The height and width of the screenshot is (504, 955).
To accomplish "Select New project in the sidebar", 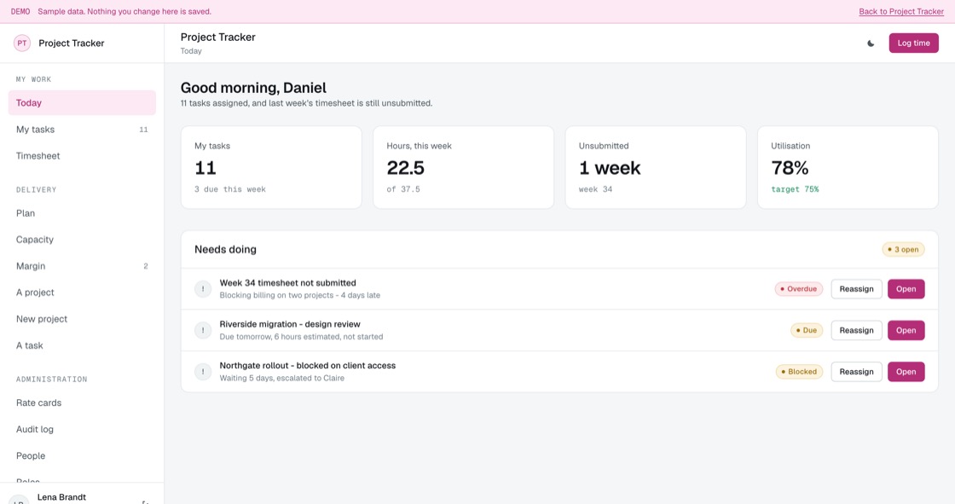I will tap(82, 319).
